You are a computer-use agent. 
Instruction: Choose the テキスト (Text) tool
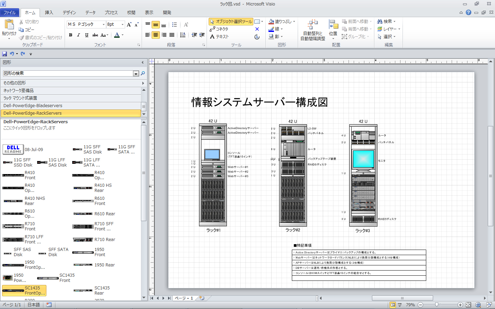tap(219, 37)
